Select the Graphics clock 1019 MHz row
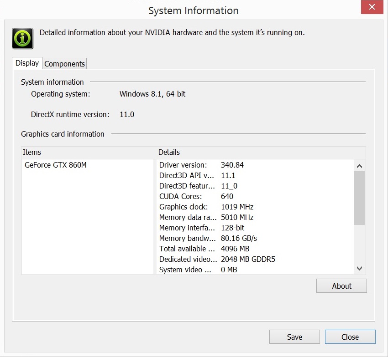The image size is (388, 357). 255,207
